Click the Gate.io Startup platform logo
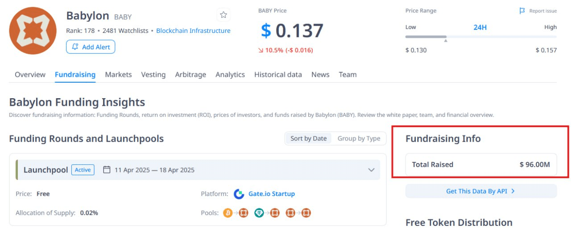Viewport: 571px width, 228px height. point(239,194)
